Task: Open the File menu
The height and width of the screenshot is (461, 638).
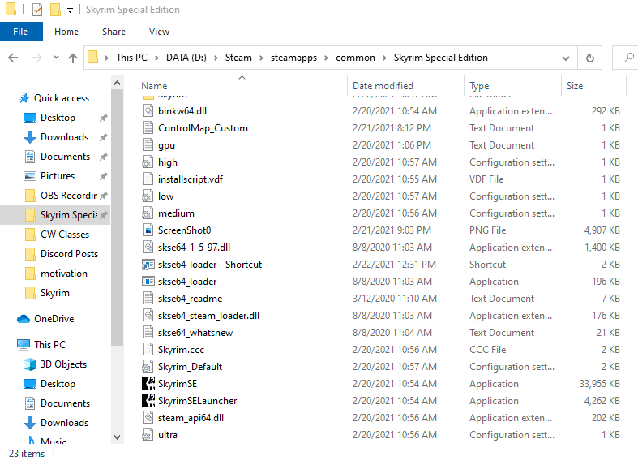Action: (21, 32)
